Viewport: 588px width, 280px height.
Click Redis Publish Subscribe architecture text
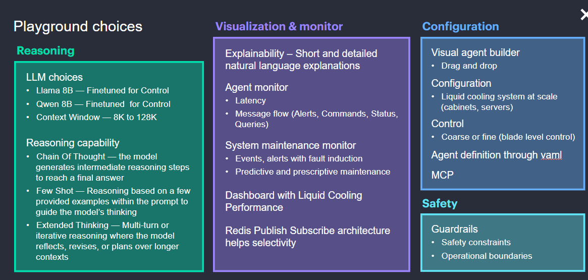point(307,237)
